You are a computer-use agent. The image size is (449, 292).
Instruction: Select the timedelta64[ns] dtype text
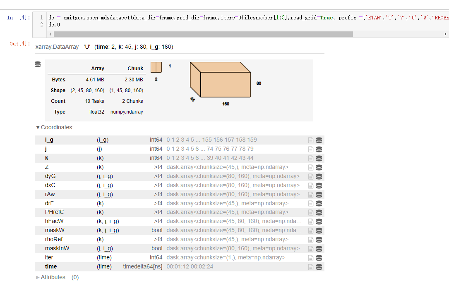[x=143, y=266]
